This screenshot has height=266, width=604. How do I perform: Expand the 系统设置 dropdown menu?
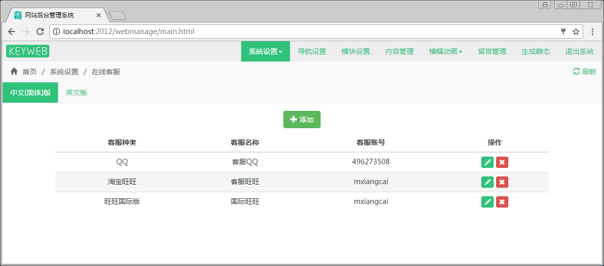point(266,51)
